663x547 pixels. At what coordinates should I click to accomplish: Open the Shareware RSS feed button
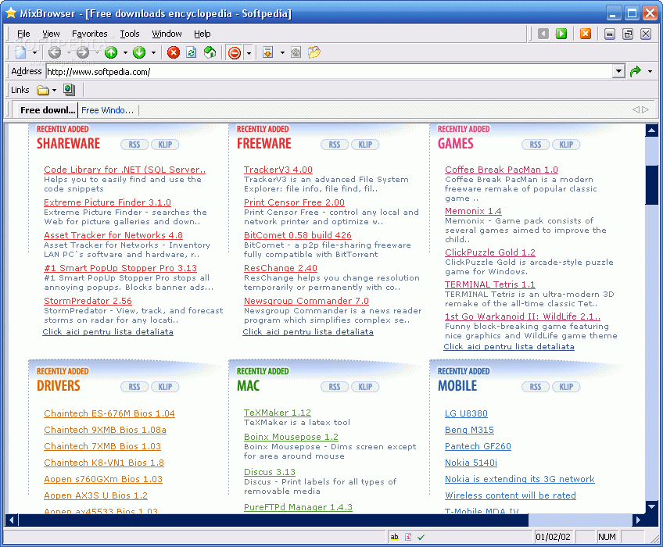(134, 145)
